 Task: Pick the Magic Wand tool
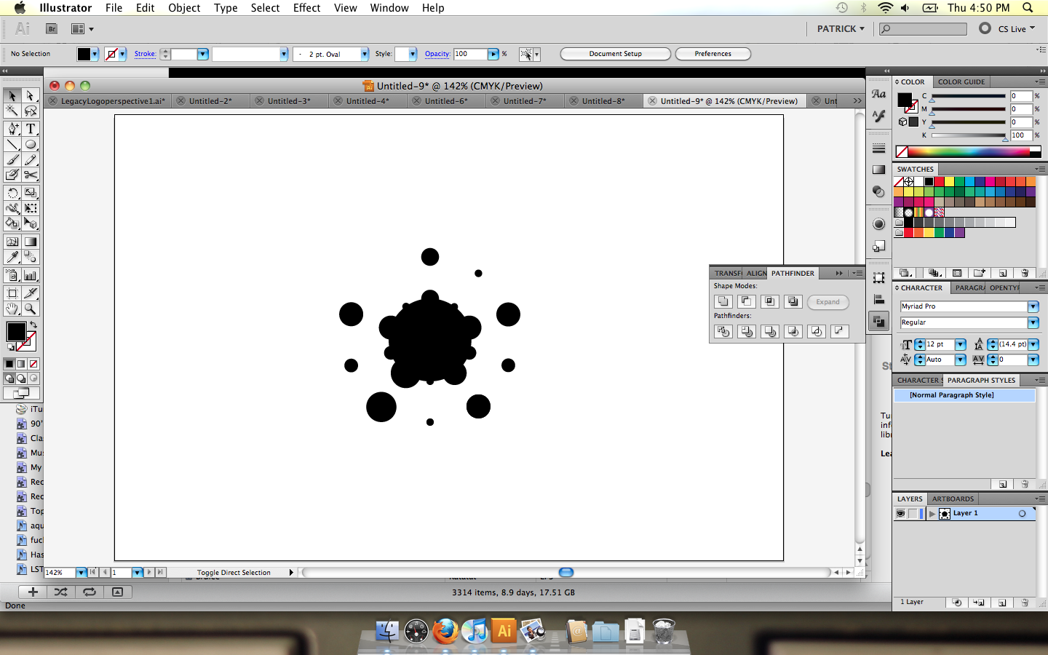coord(12,111)
